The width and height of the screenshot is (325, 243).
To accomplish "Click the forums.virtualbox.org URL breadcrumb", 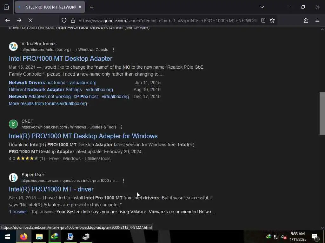I will point(65,50).
